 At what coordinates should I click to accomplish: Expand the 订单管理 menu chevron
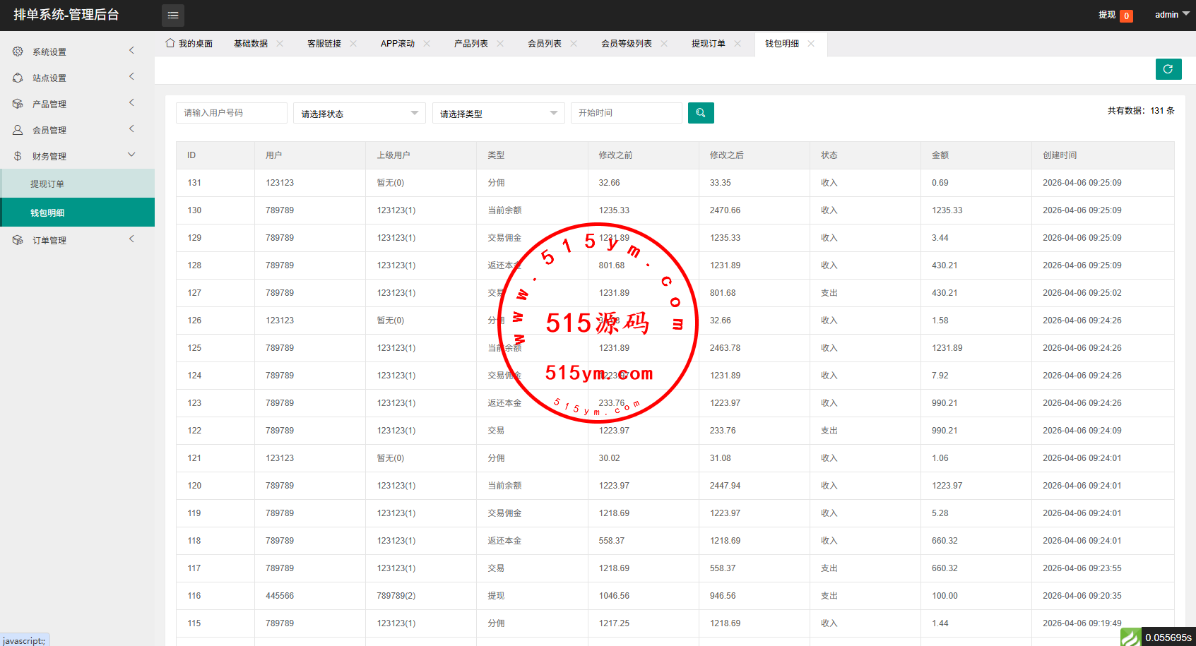coord(131,239)
